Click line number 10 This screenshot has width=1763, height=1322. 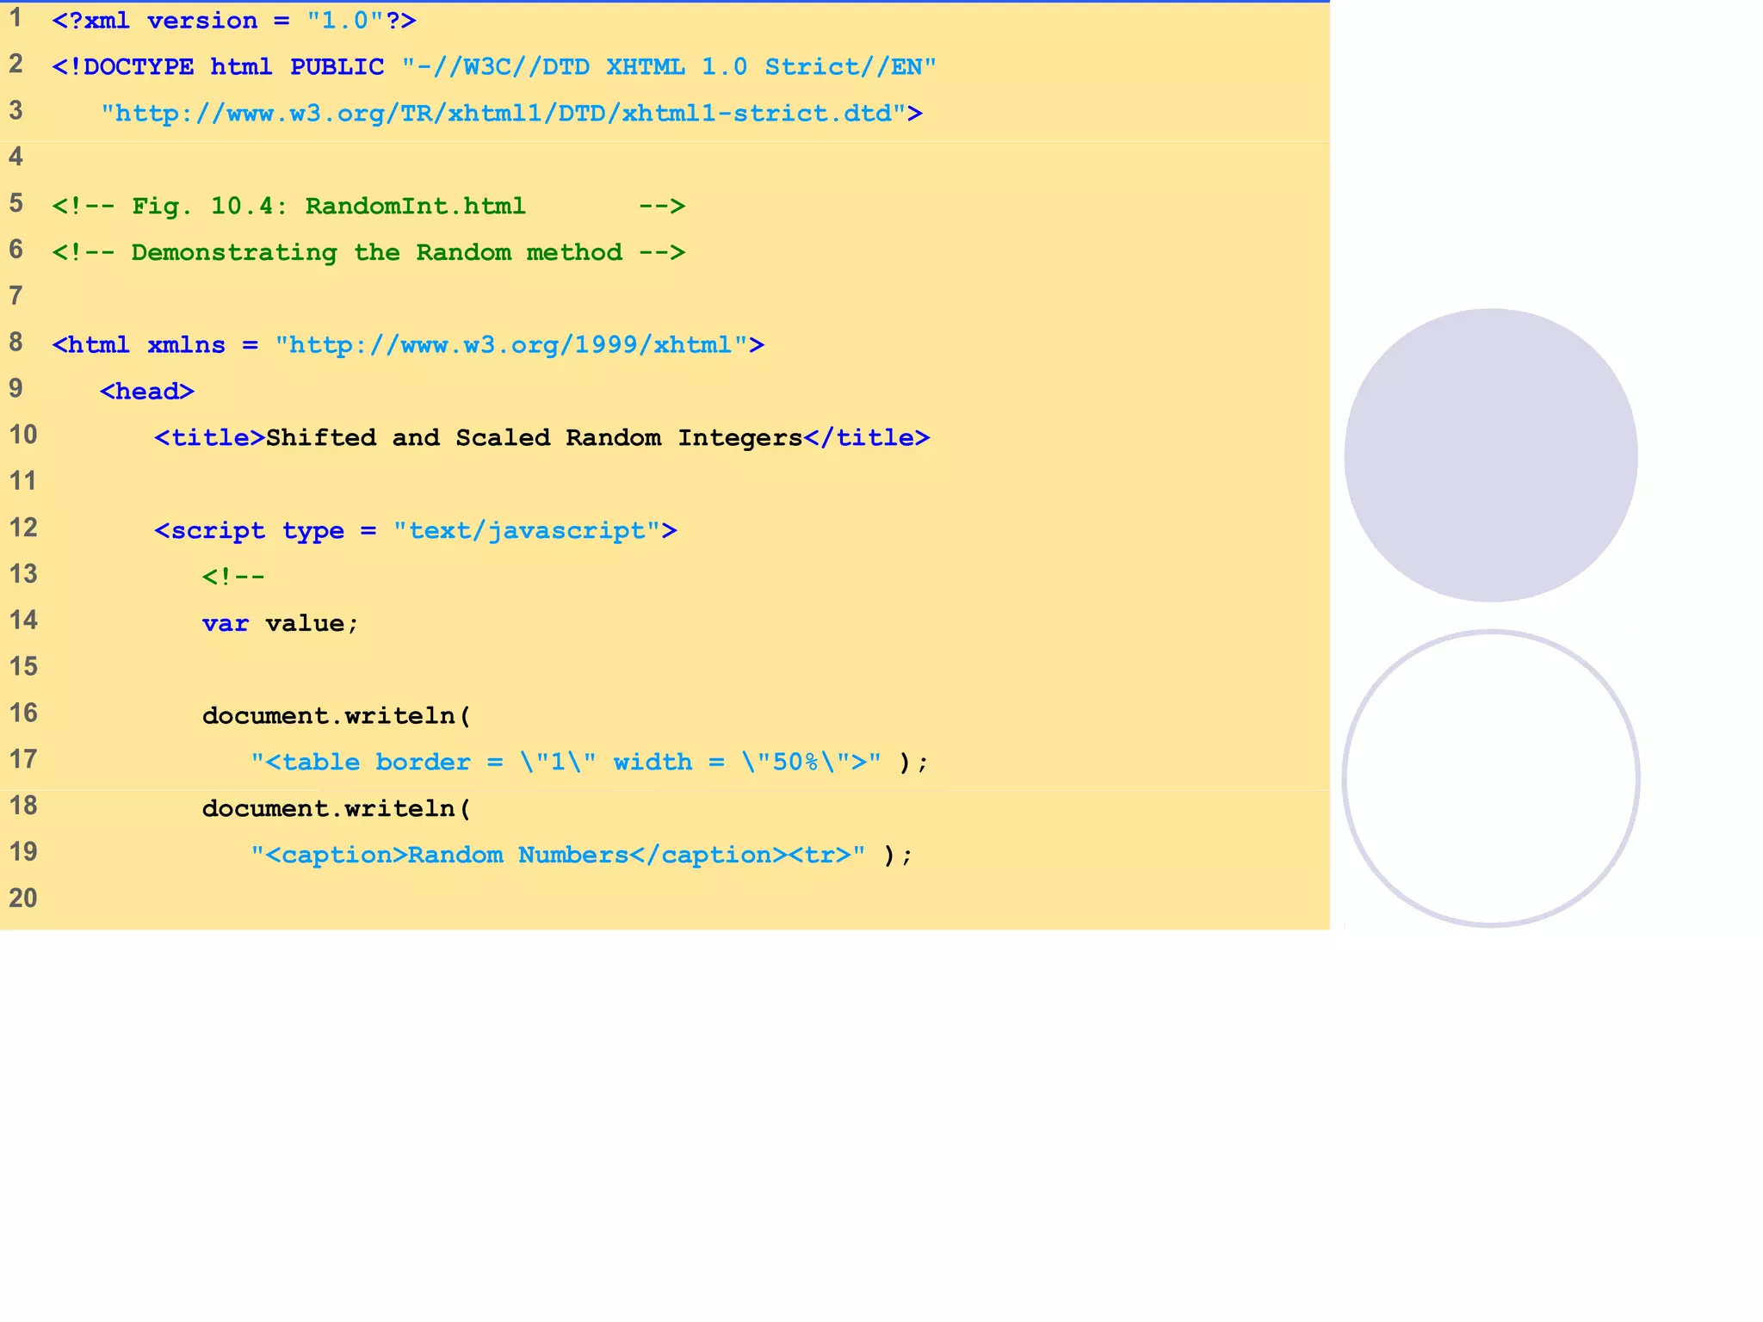(x=23, y=435)
